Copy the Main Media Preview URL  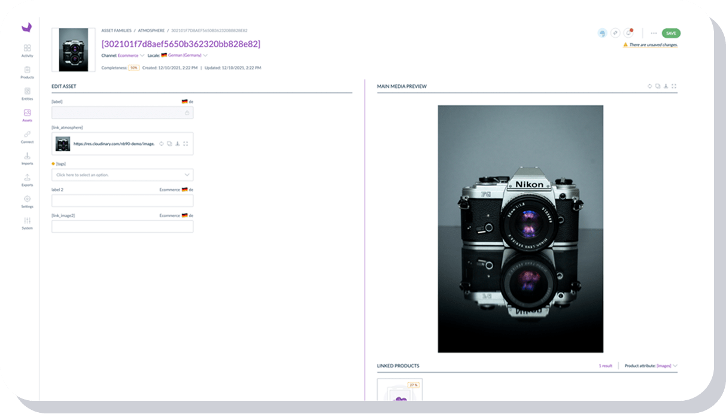tap(658, 86)
